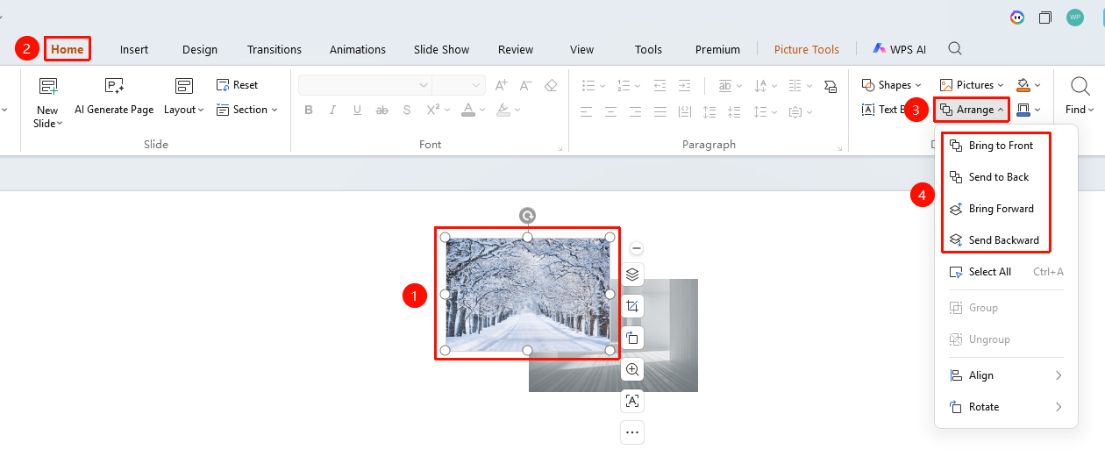Viewport: 1105px width, 471px height.
Task: Click the layers icon beside the picture
Action: point(632,275)
